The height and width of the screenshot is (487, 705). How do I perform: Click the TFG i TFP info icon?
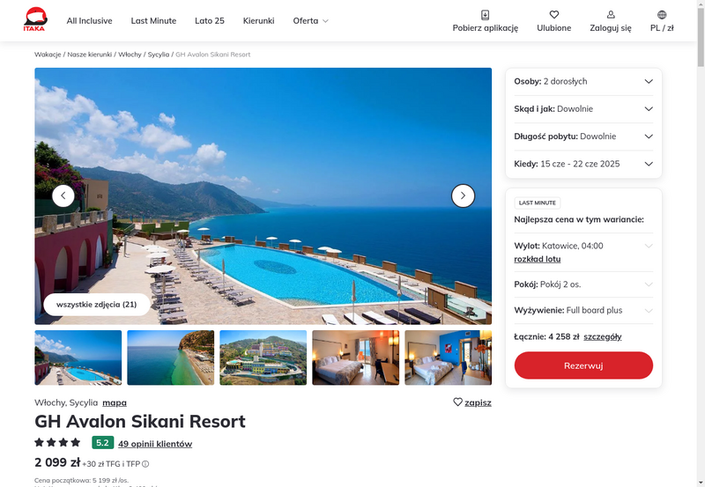point(145,464)
